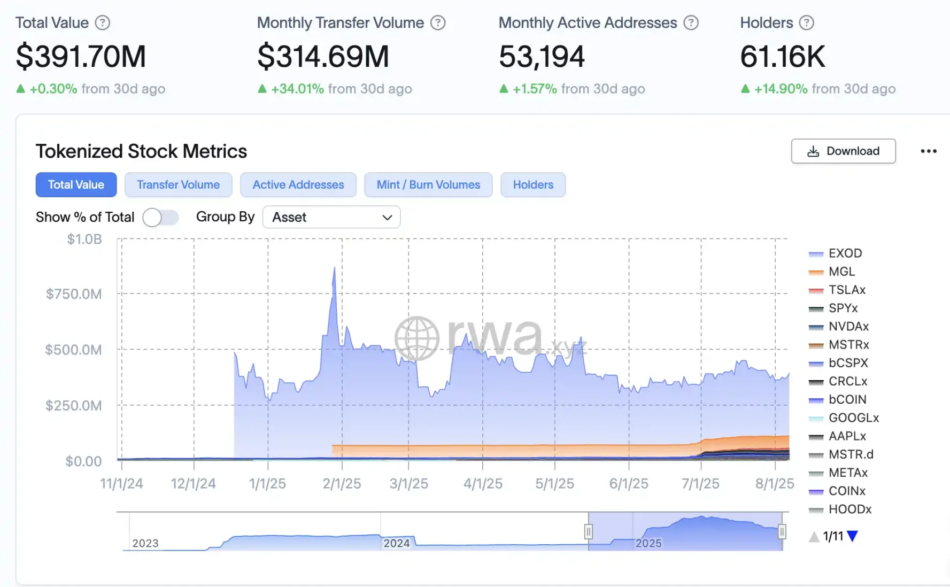Click the help icon next to Holders
Screen dimensions: 950x587
[x=806, y=23]
